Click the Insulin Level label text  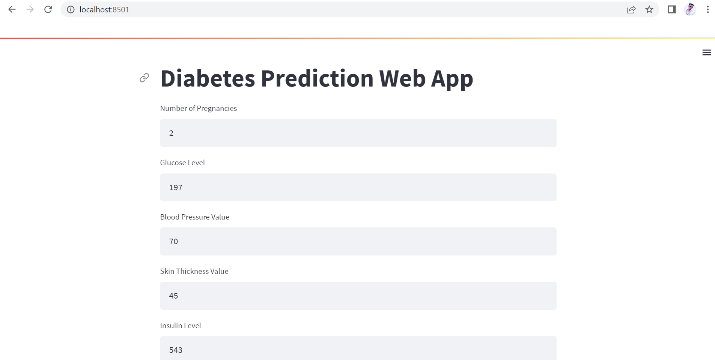(180, 326)
